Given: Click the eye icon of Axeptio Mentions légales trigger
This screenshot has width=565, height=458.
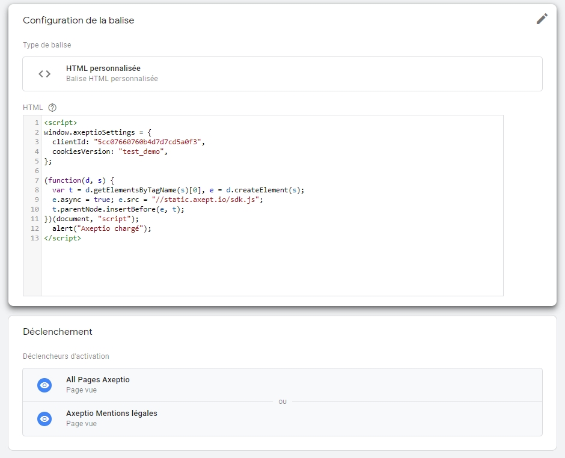Looking at the screenshot, I should [x=44, y=419].
